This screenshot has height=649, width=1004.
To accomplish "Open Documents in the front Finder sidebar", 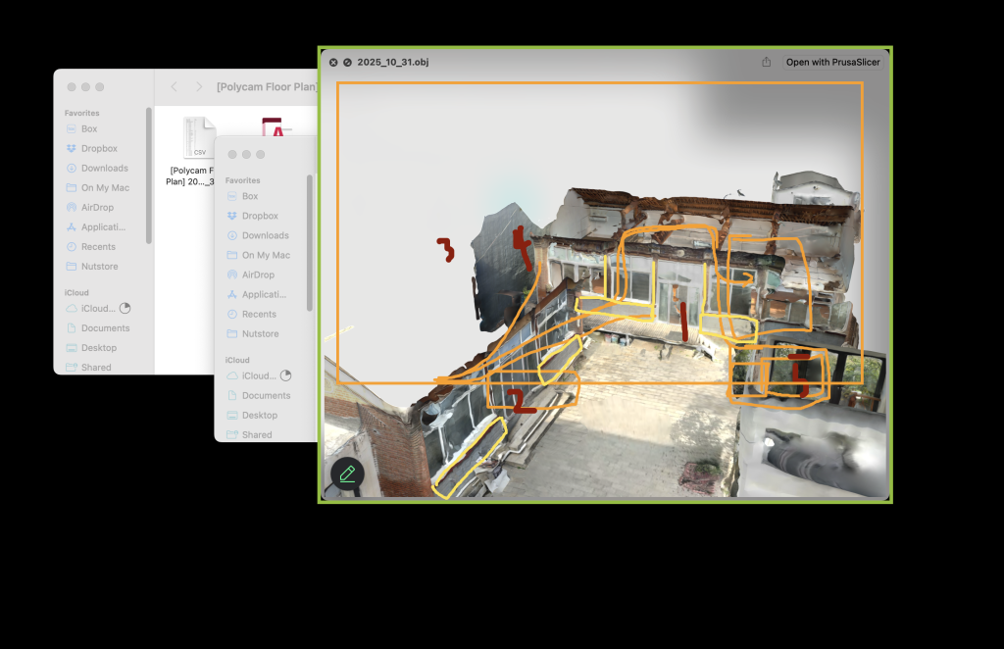I will click(x=265, y=395).
